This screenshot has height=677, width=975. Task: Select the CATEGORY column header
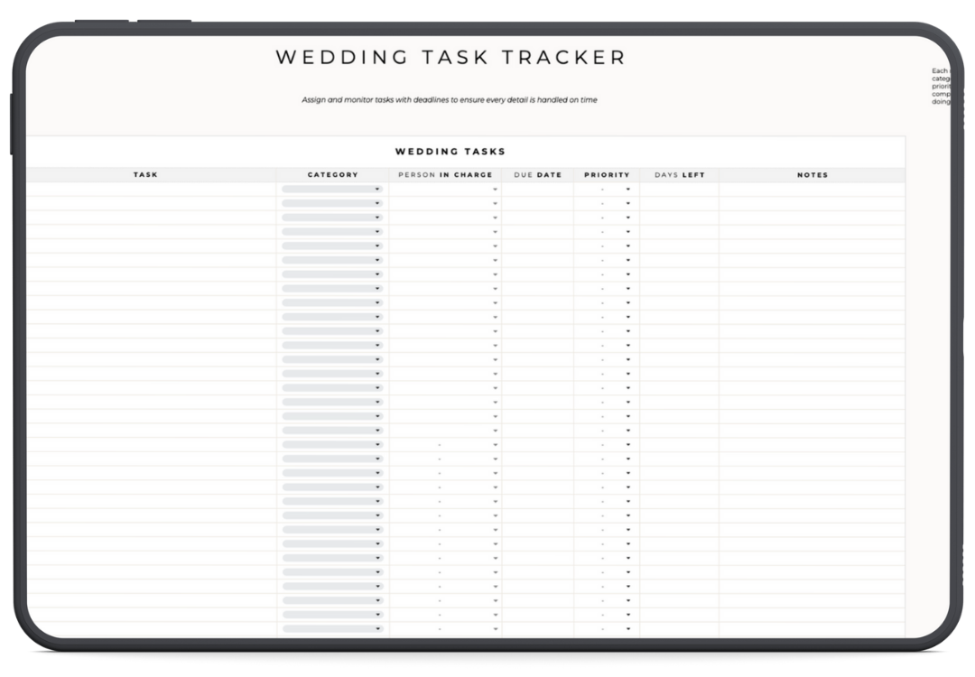pos(332,175)
